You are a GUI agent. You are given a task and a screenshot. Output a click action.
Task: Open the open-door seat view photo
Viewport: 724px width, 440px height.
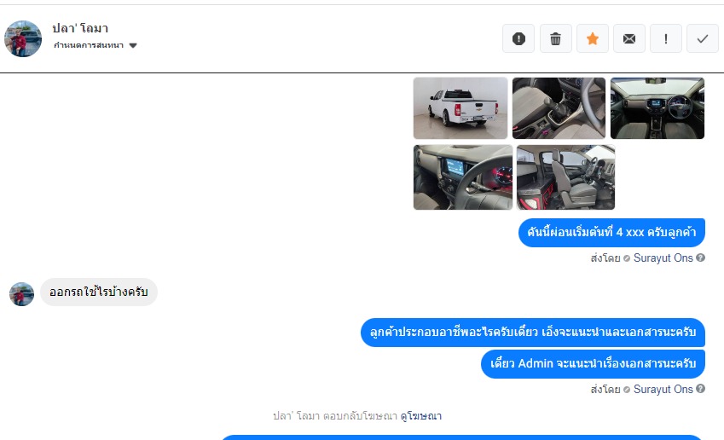565,177
